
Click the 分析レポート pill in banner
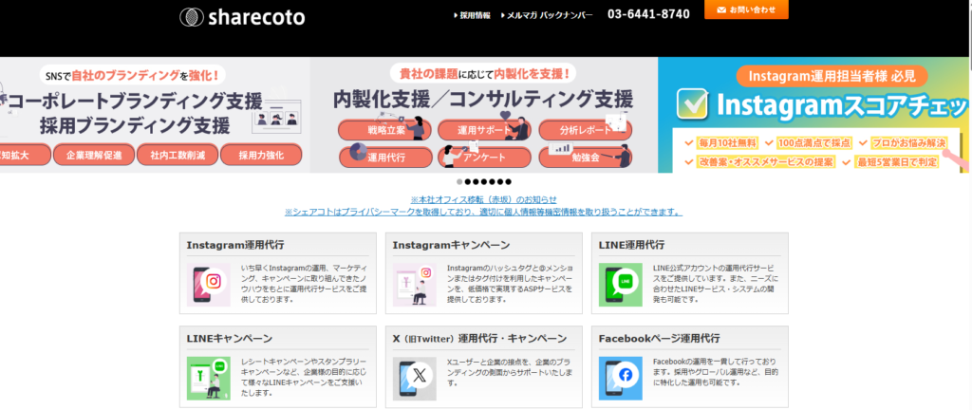click(585, 130)
